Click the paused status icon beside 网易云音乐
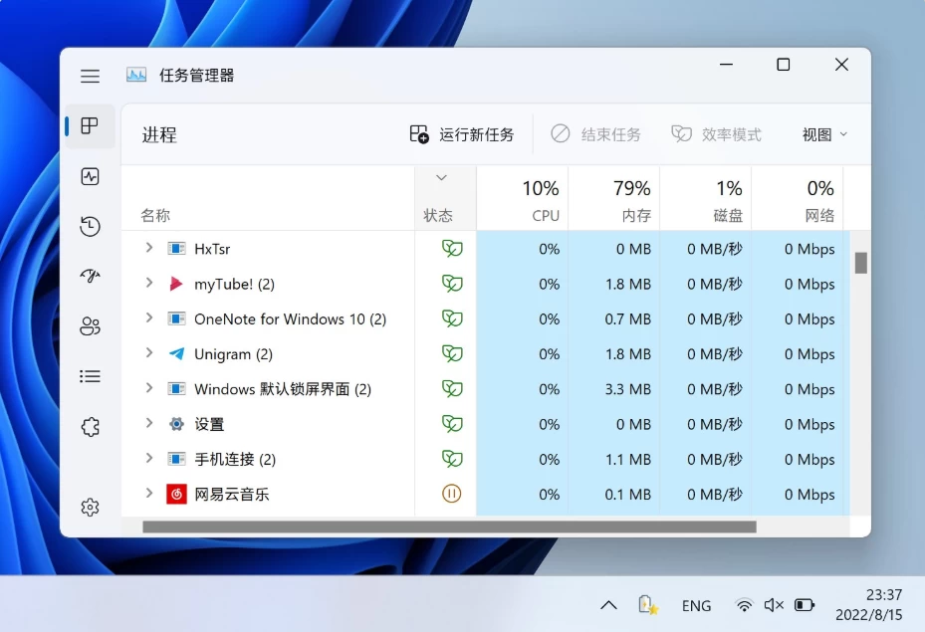Screen dimensions: 925x632 coord(451,494)
